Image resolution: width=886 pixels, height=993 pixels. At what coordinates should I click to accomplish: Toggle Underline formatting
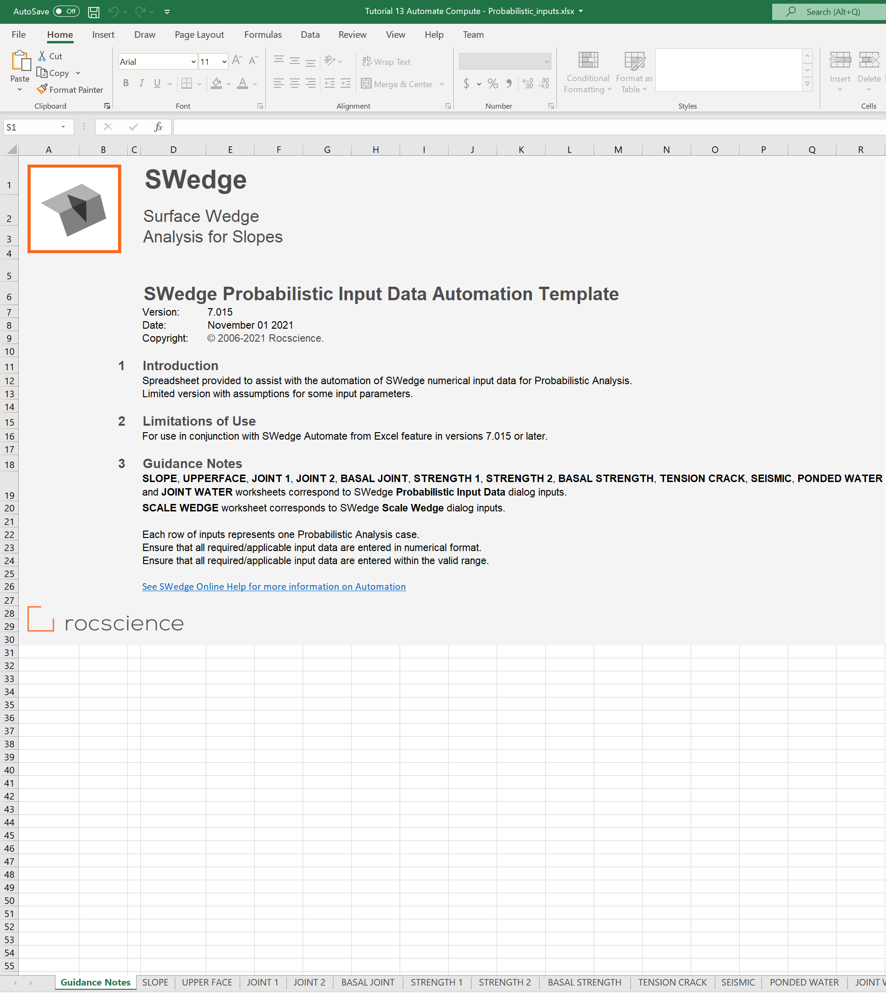pos(157,83)
